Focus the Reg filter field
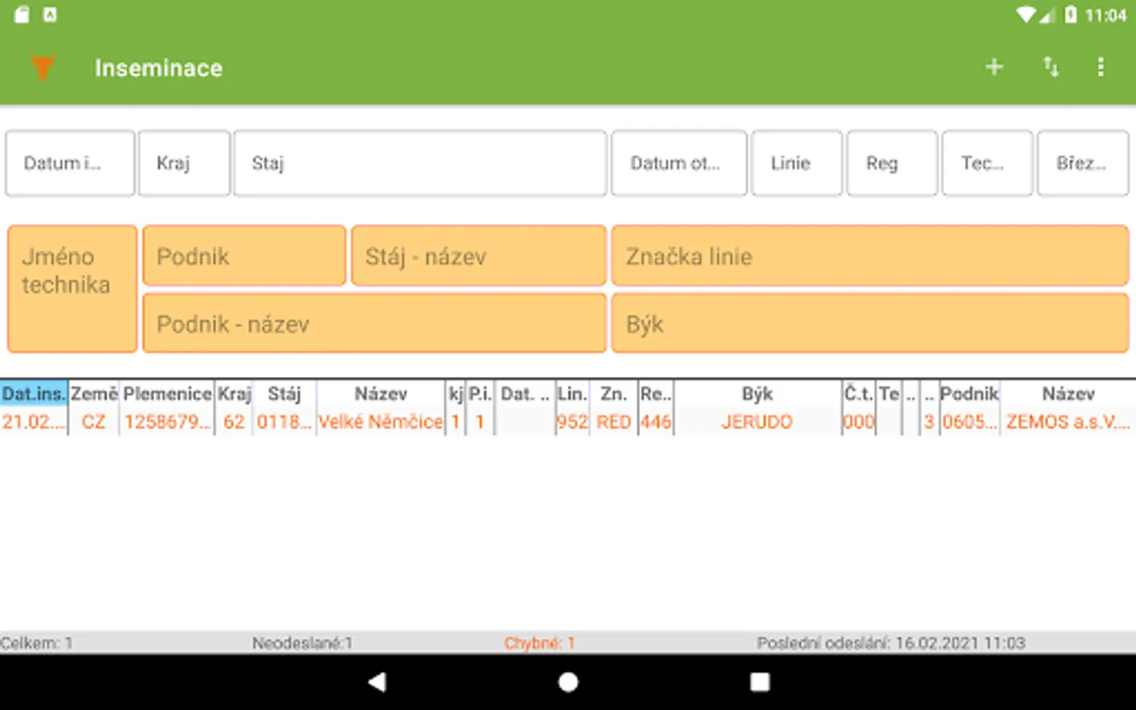 point(892,163)
